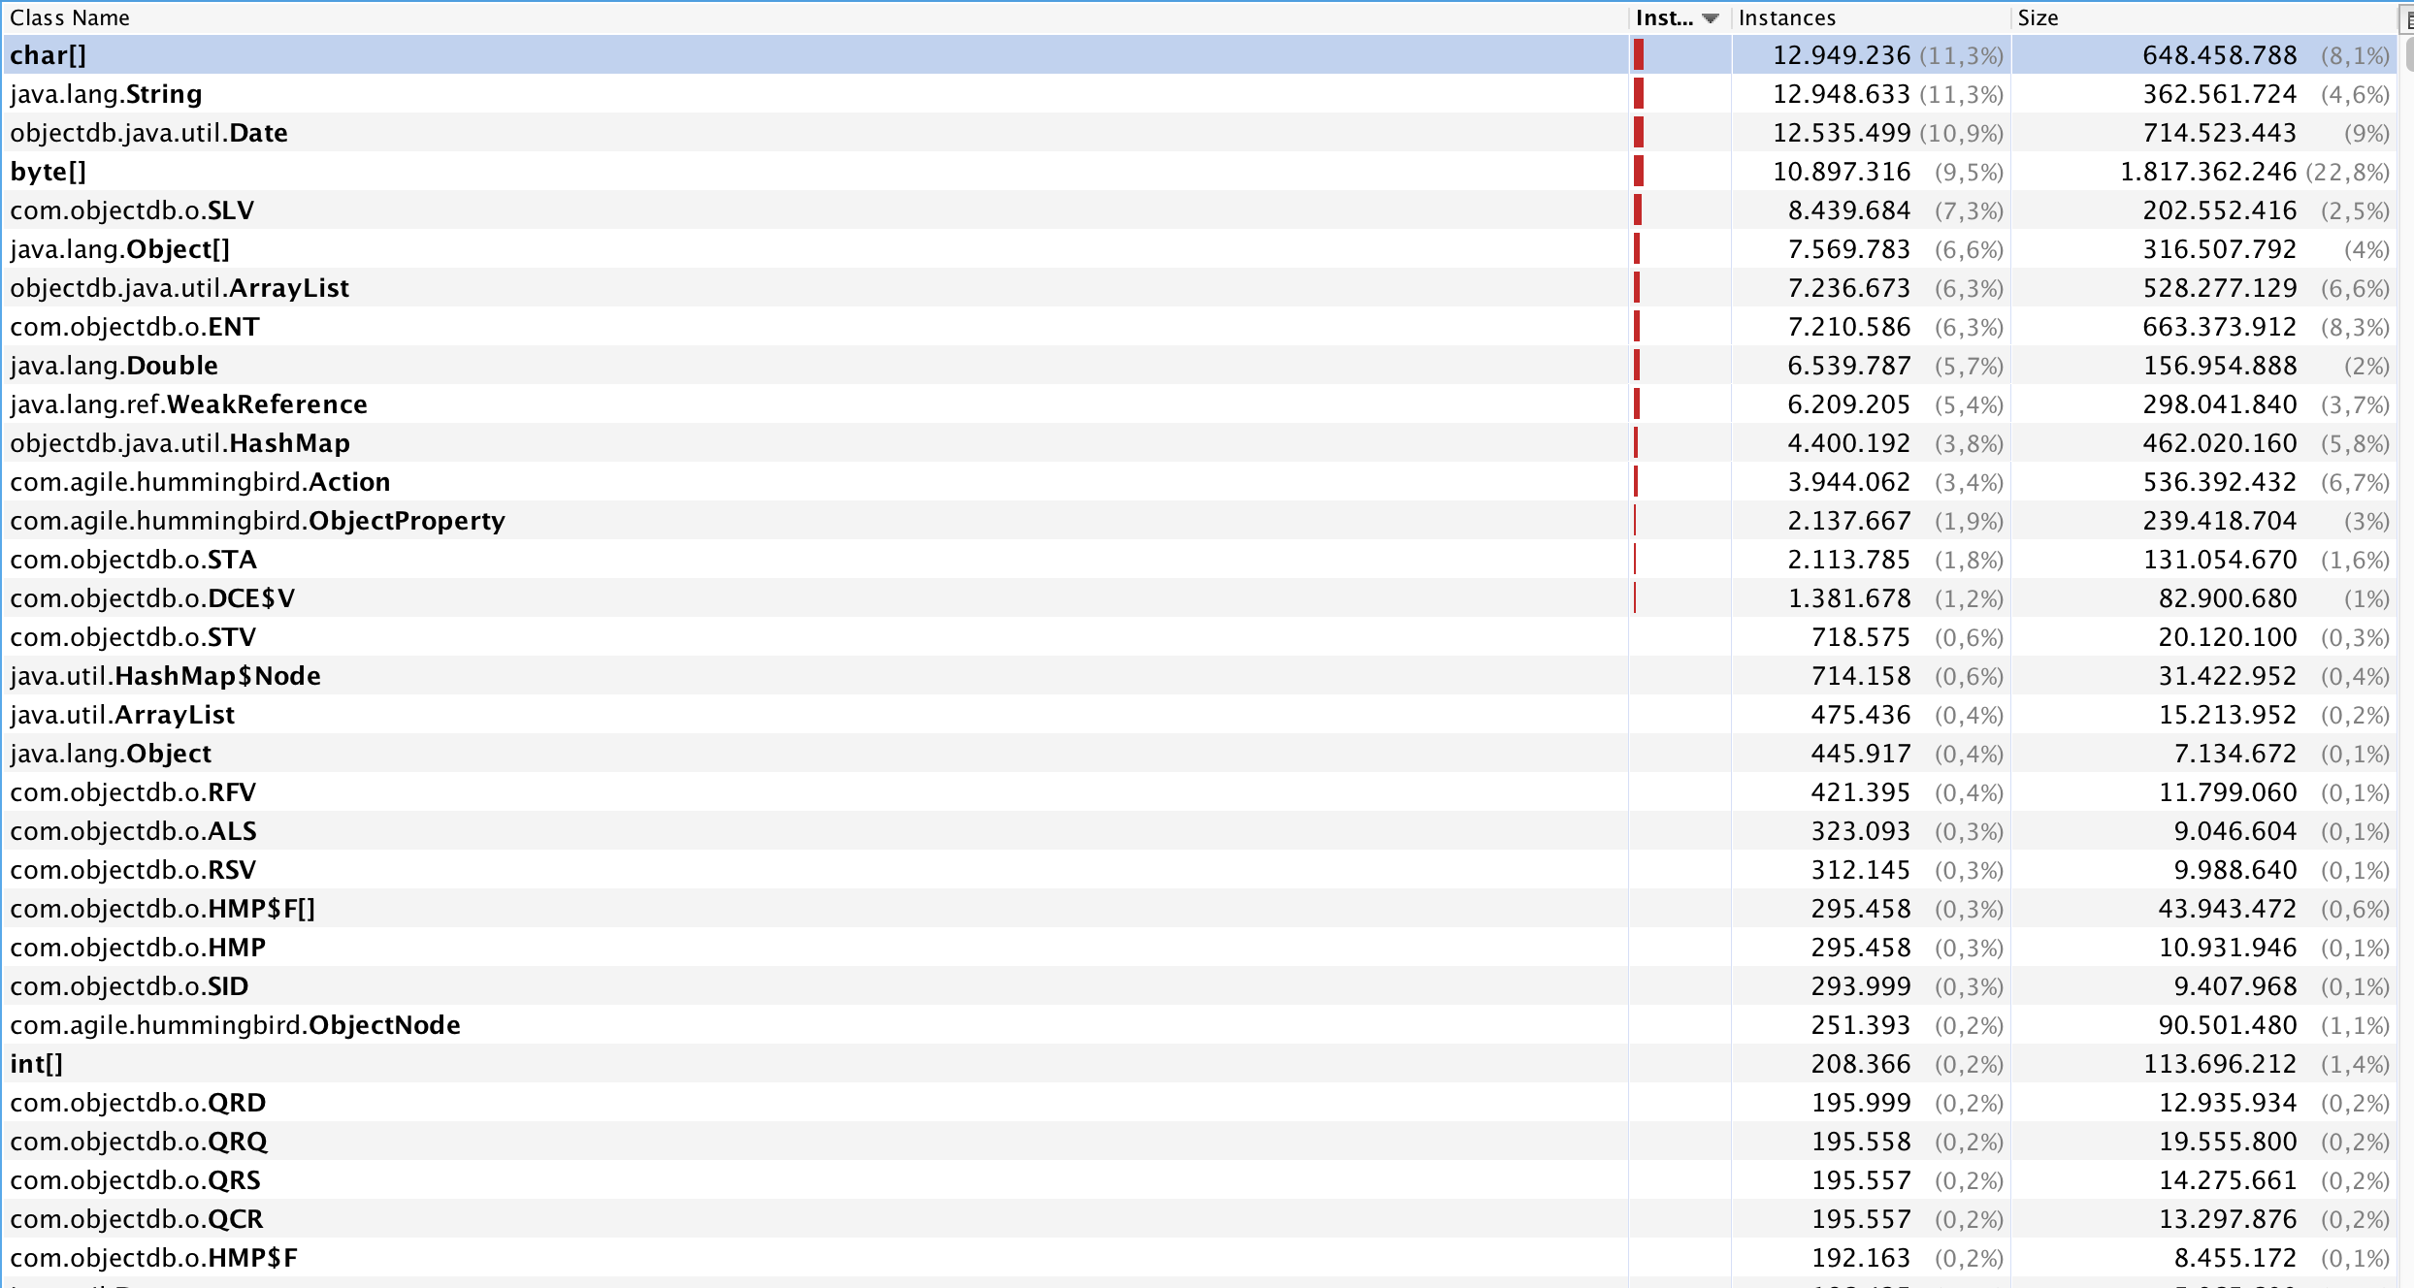Viewport: 2414px width, 1288px height.
Task: Sort by the Size column header
Action: (2202, 17)
